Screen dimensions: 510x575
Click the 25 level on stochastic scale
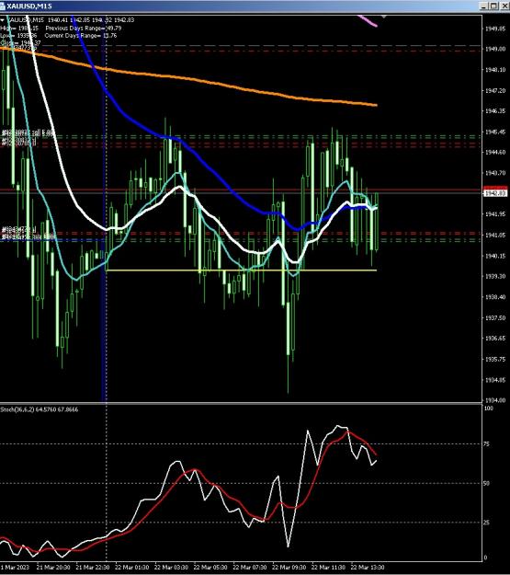pos(486,523)
